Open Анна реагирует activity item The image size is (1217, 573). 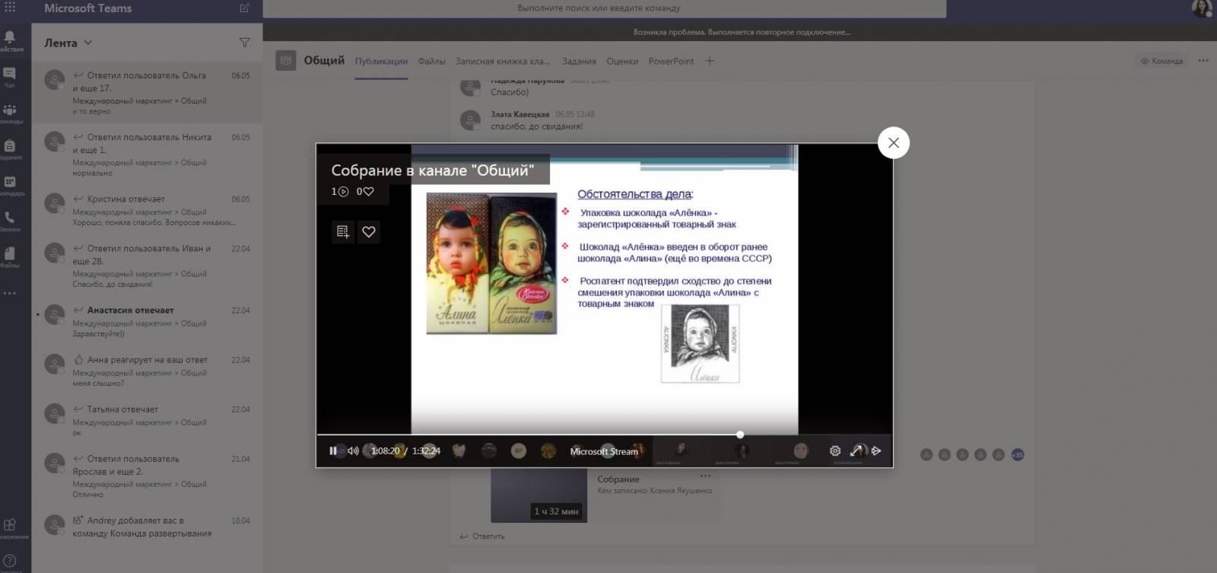pyautogui.click(x=147, y=371)
